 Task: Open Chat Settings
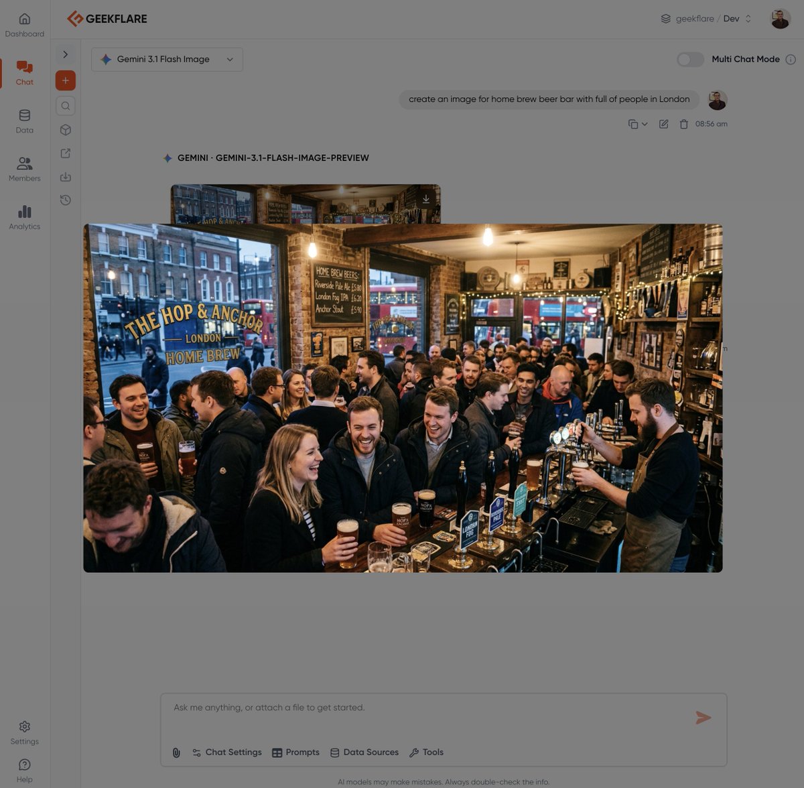227,752
